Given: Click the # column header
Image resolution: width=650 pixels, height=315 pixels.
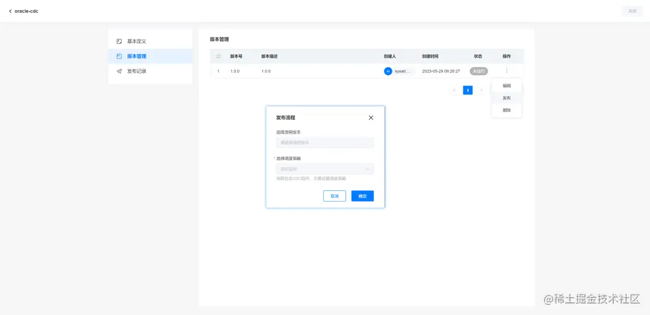Looking at the screenshot, I should point(218,56).
